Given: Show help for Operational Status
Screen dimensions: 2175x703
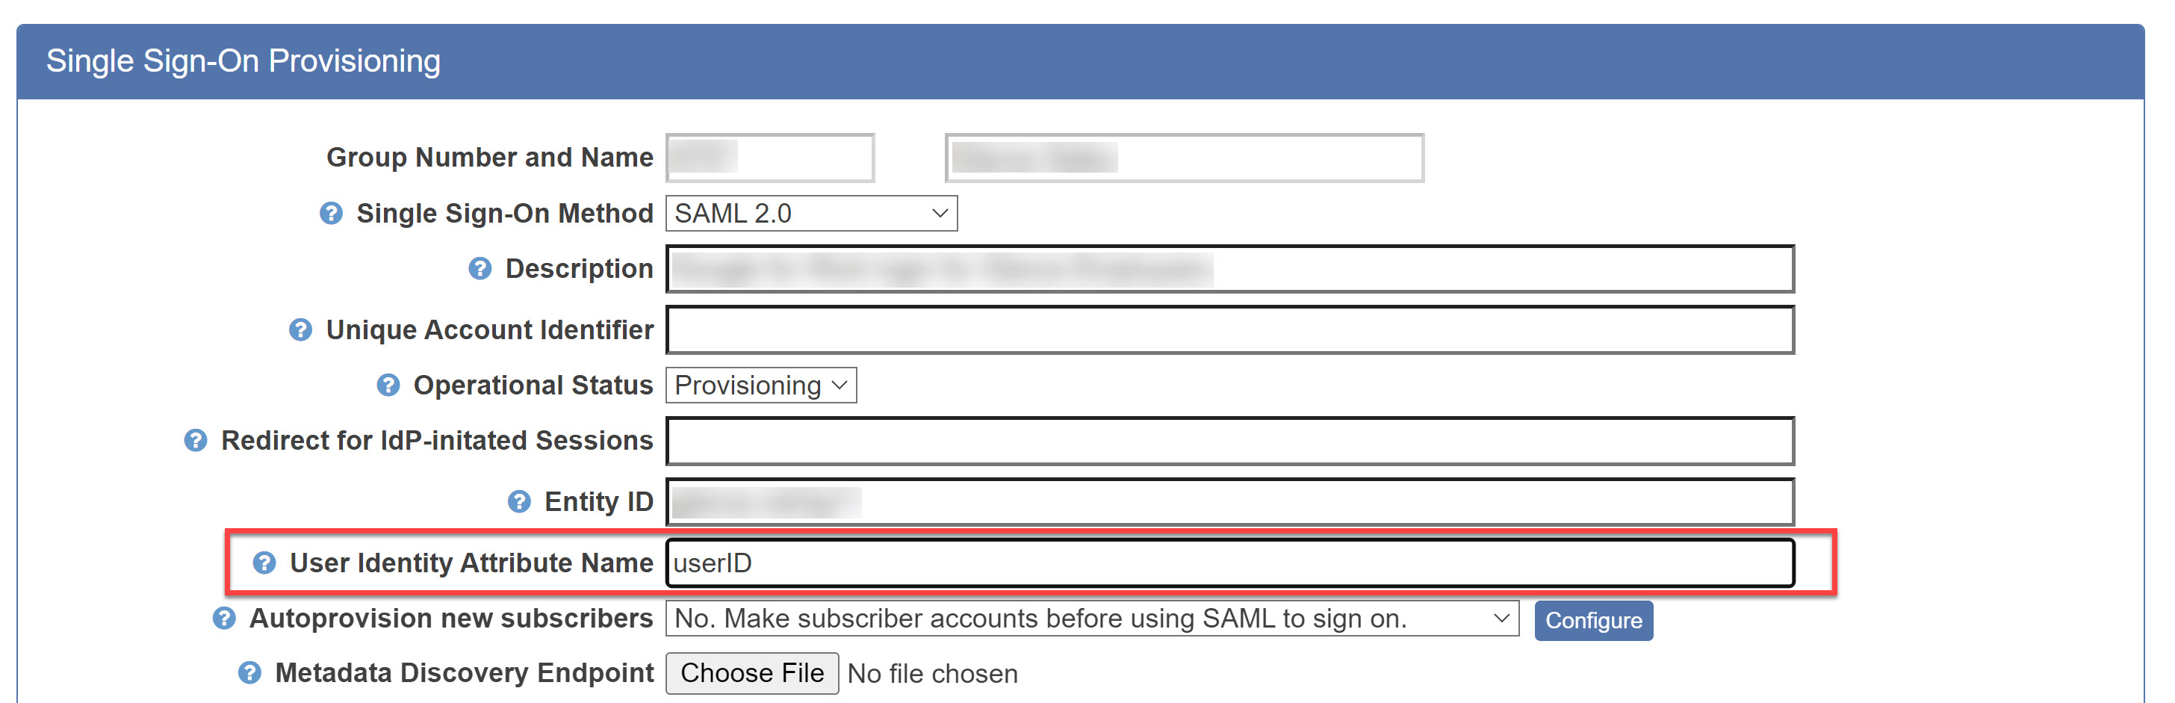Looking at the screenshot, I should click(388, 385).
